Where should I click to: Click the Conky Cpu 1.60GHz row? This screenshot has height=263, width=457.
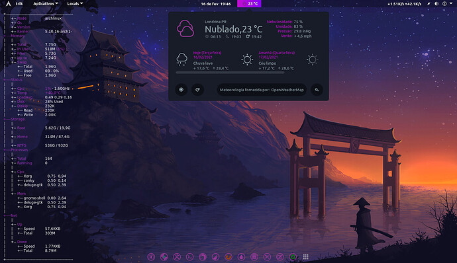[40, 89]
